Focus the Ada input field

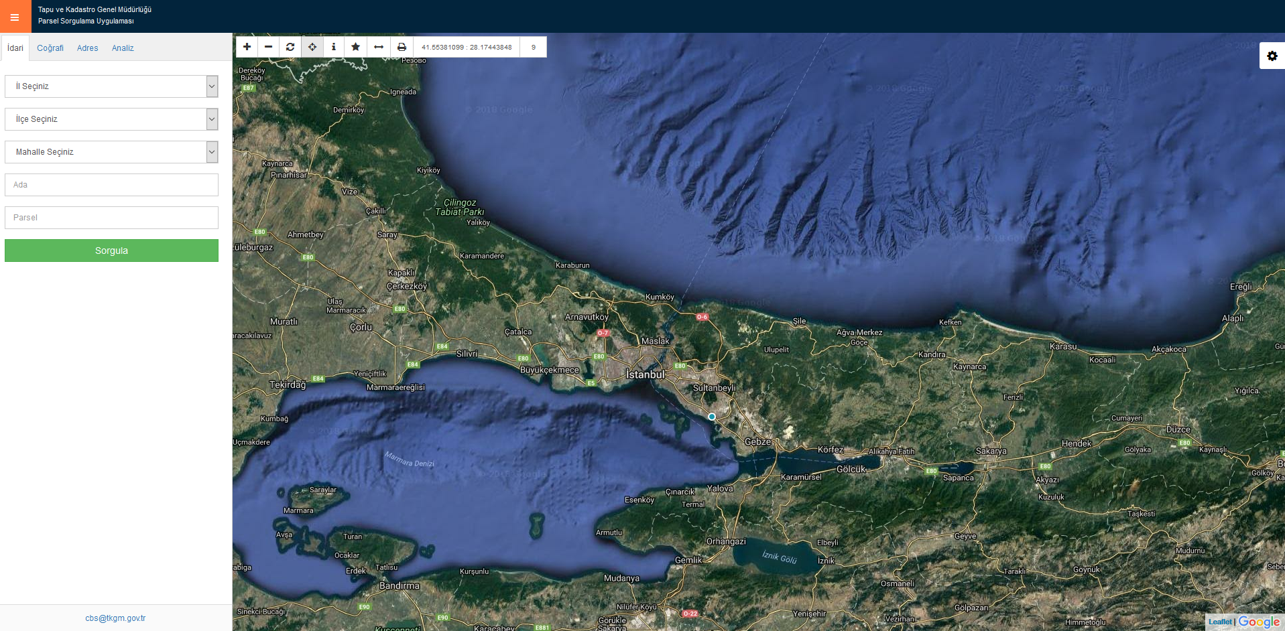(x=111, y=185)
